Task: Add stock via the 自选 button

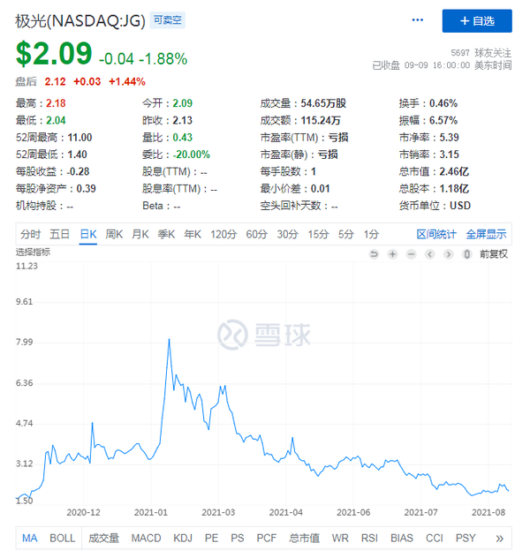Action: 477,21
